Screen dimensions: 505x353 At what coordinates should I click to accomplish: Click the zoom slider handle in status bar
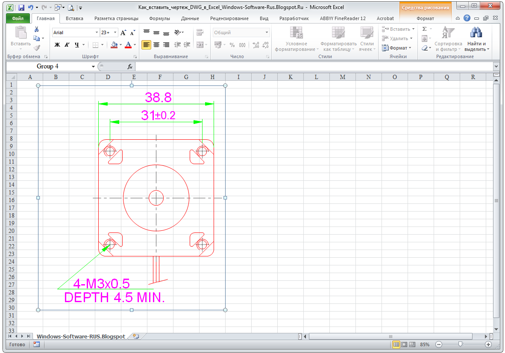[x=461, y=344]
